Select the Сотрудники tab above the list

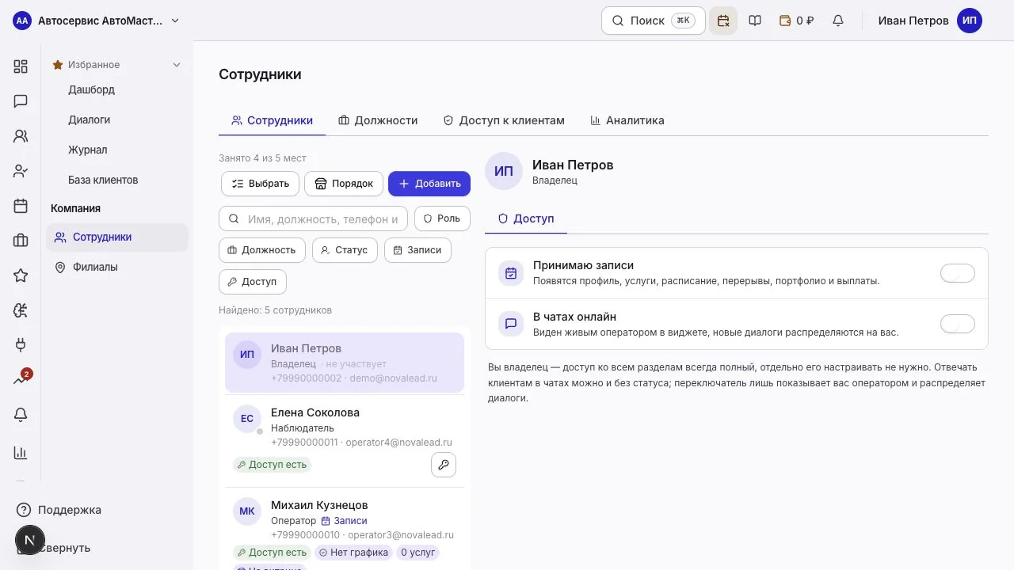[273, 120]
